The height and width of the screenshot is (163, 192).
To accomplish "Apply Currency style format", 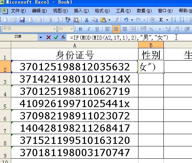I will tap(143, 29).
